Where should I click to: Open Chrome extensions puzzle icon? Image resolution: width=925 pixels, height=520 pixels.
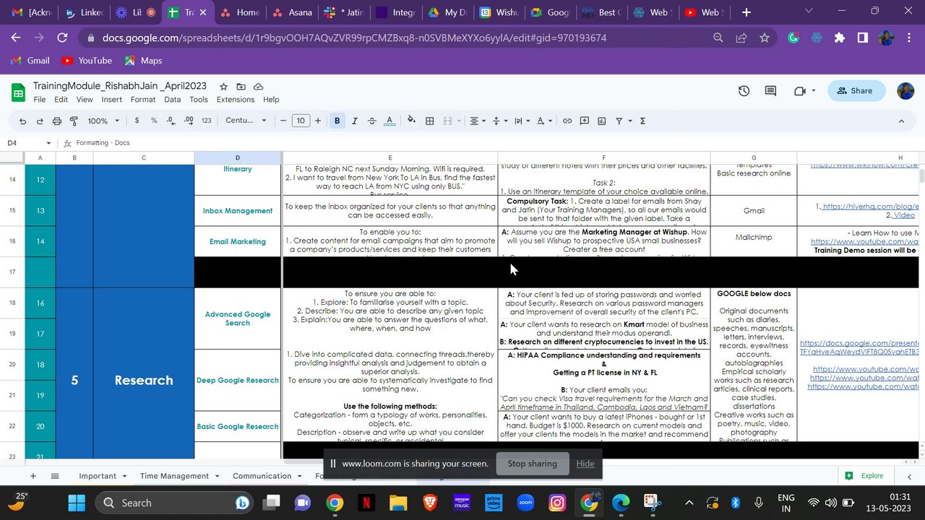(839, 38)
